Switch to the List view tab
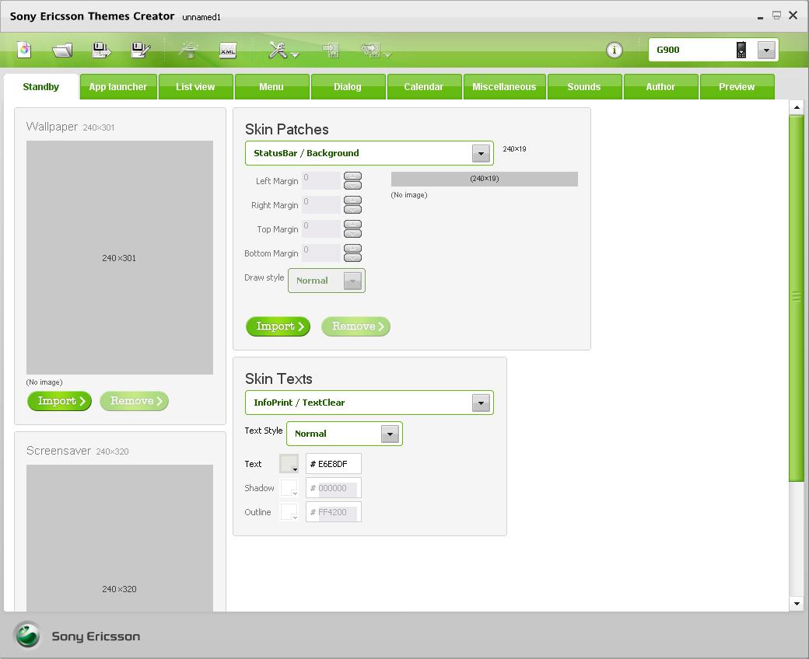Screen dimensions: 809x659 [195, 86]
